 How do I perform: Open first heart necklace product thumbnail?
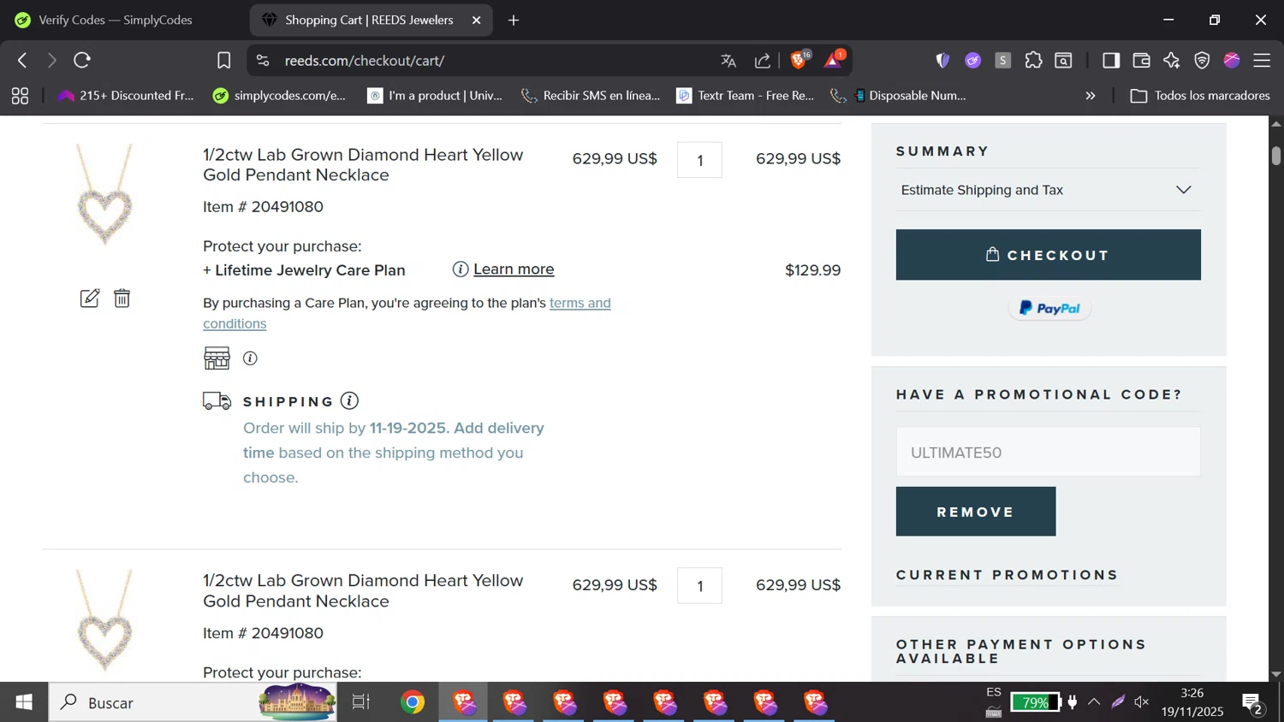click(104, 195)
